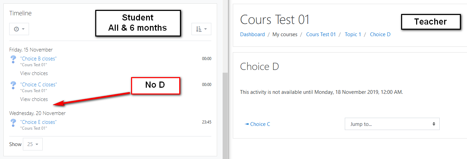This screenshot has height=159, width=467.
Task: Click the Topic 1 breadcrumb link
Action: [353, 34]
